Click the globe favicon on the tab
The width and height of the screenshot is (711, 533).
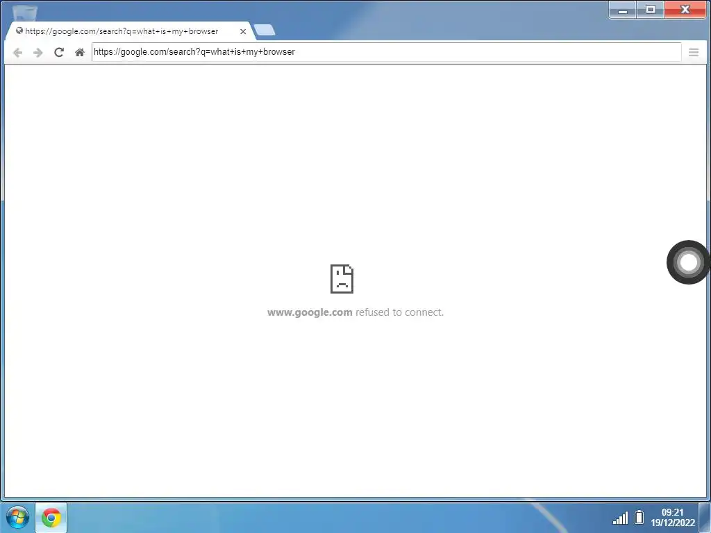pyautogui.click(x=19, y=31)
